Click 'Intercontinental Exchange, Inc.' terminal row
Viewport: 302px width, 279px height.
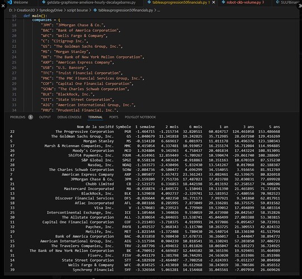[x=80, y=213]
